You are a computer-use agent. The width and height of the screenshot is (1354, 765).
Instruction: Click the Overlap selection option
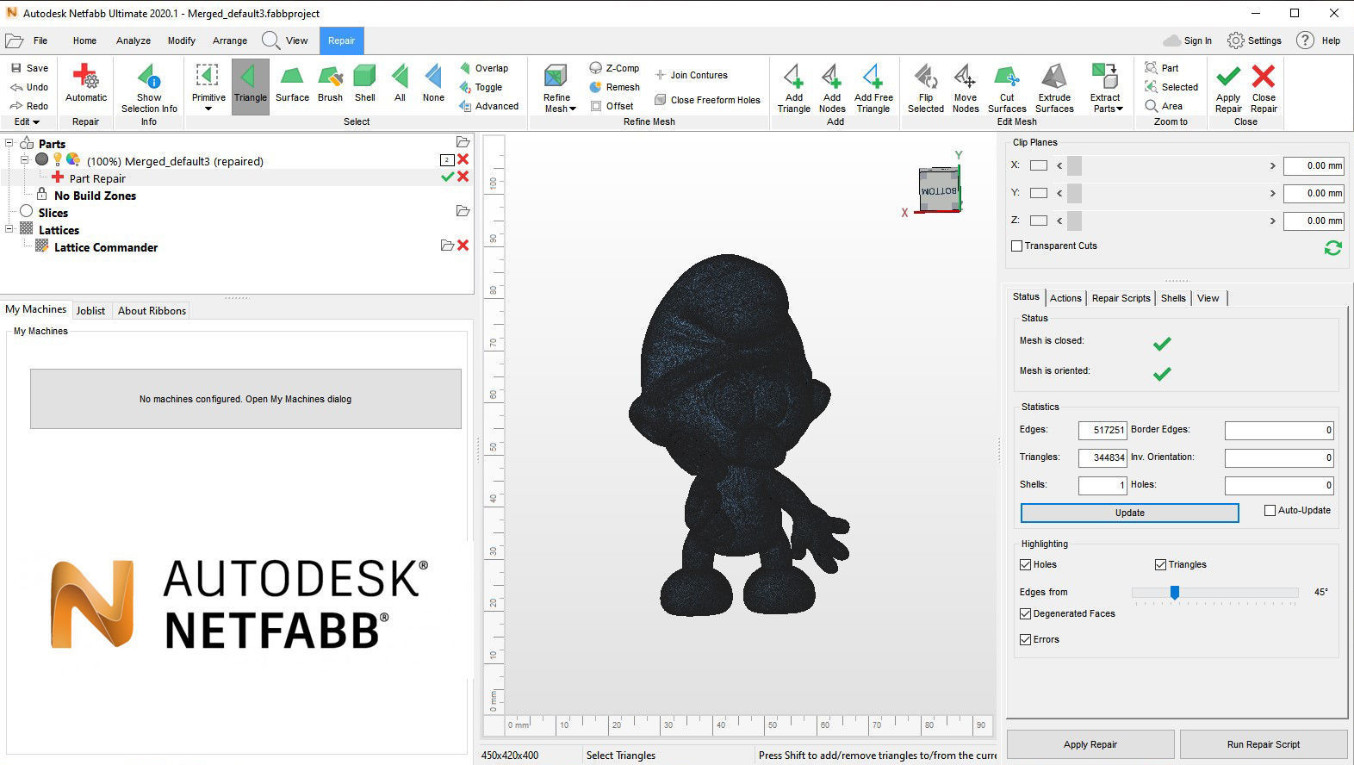coord(483,68)
